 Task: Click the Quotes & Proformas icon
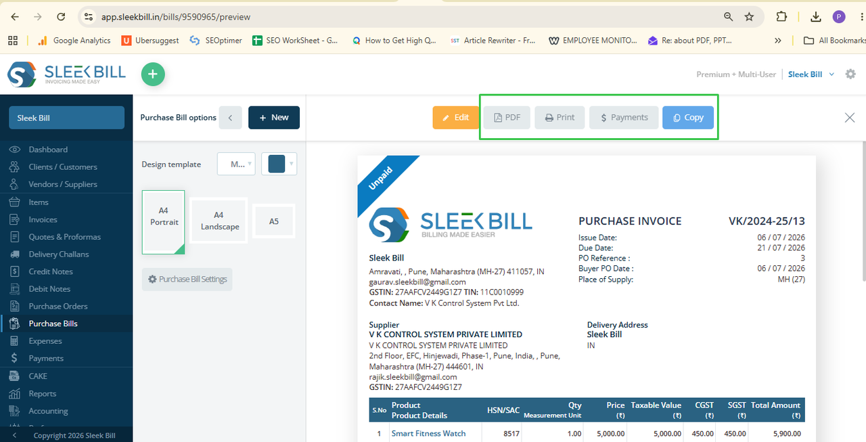click(14, 237)
